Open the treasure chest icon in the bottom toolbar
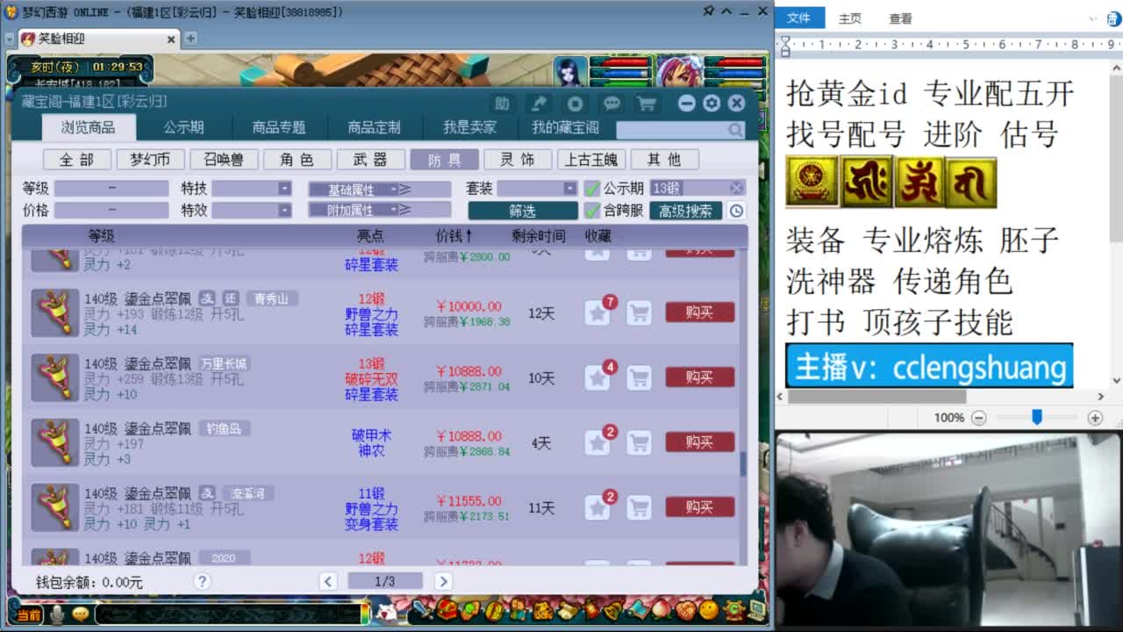This screenshot has width=1123, height=632. 447,609
